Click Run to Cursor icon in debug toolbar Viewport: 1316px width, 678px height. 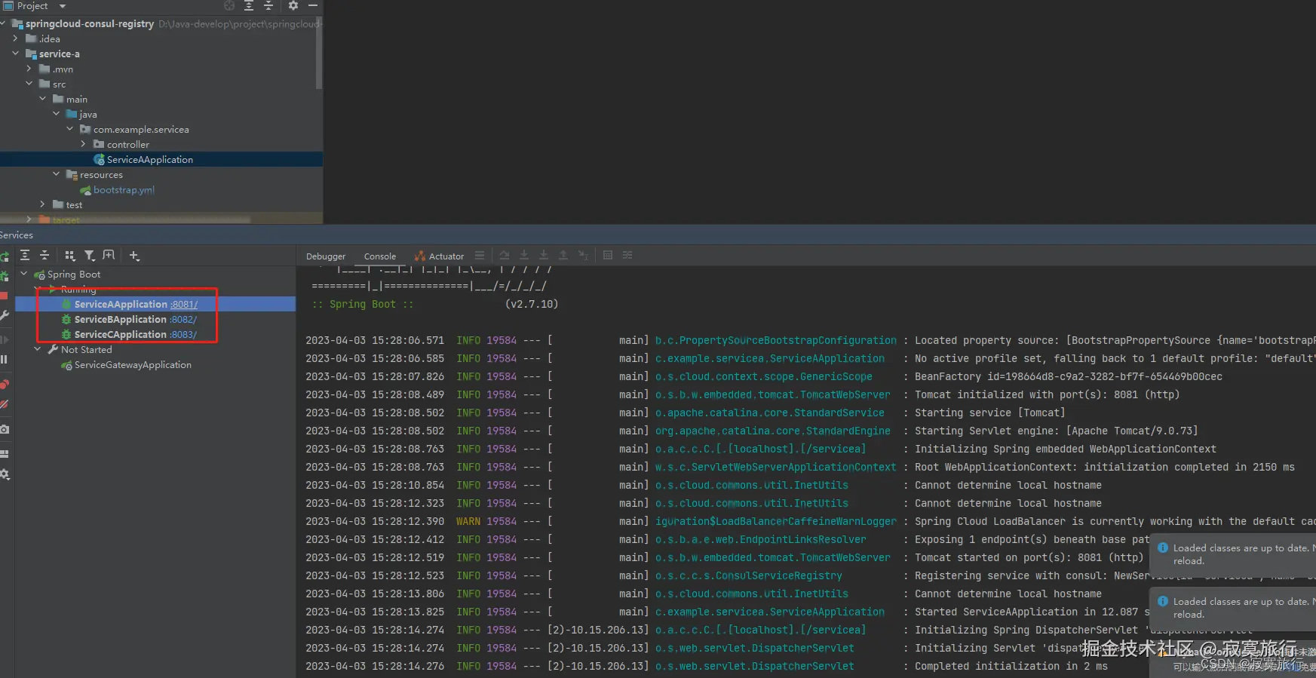point(582,256)
